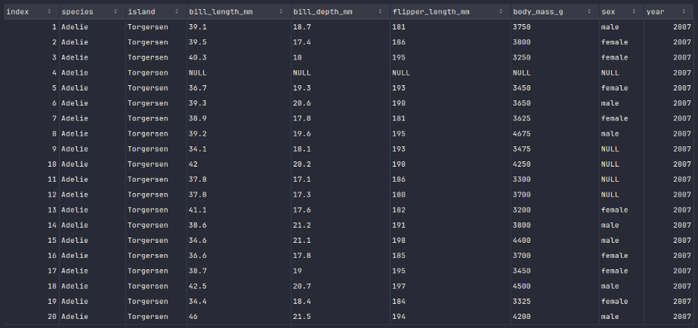Click the NULL sex cell in row 9

point(610,149)
